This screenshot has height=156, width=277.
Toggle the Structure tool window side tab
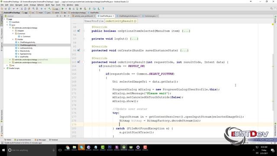[2, 34]
